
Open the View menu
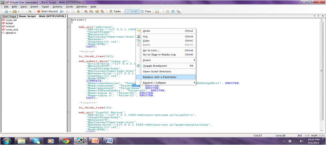pyautogui.click(x=24, y=7)
